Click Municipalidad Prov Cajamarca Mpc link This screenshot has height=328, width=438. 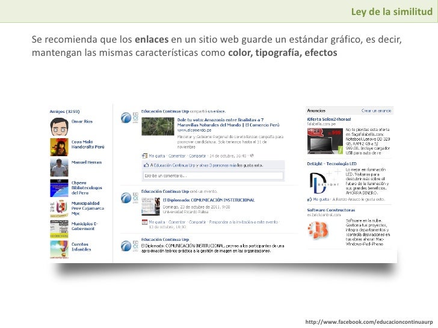click(x=88, y=208)
